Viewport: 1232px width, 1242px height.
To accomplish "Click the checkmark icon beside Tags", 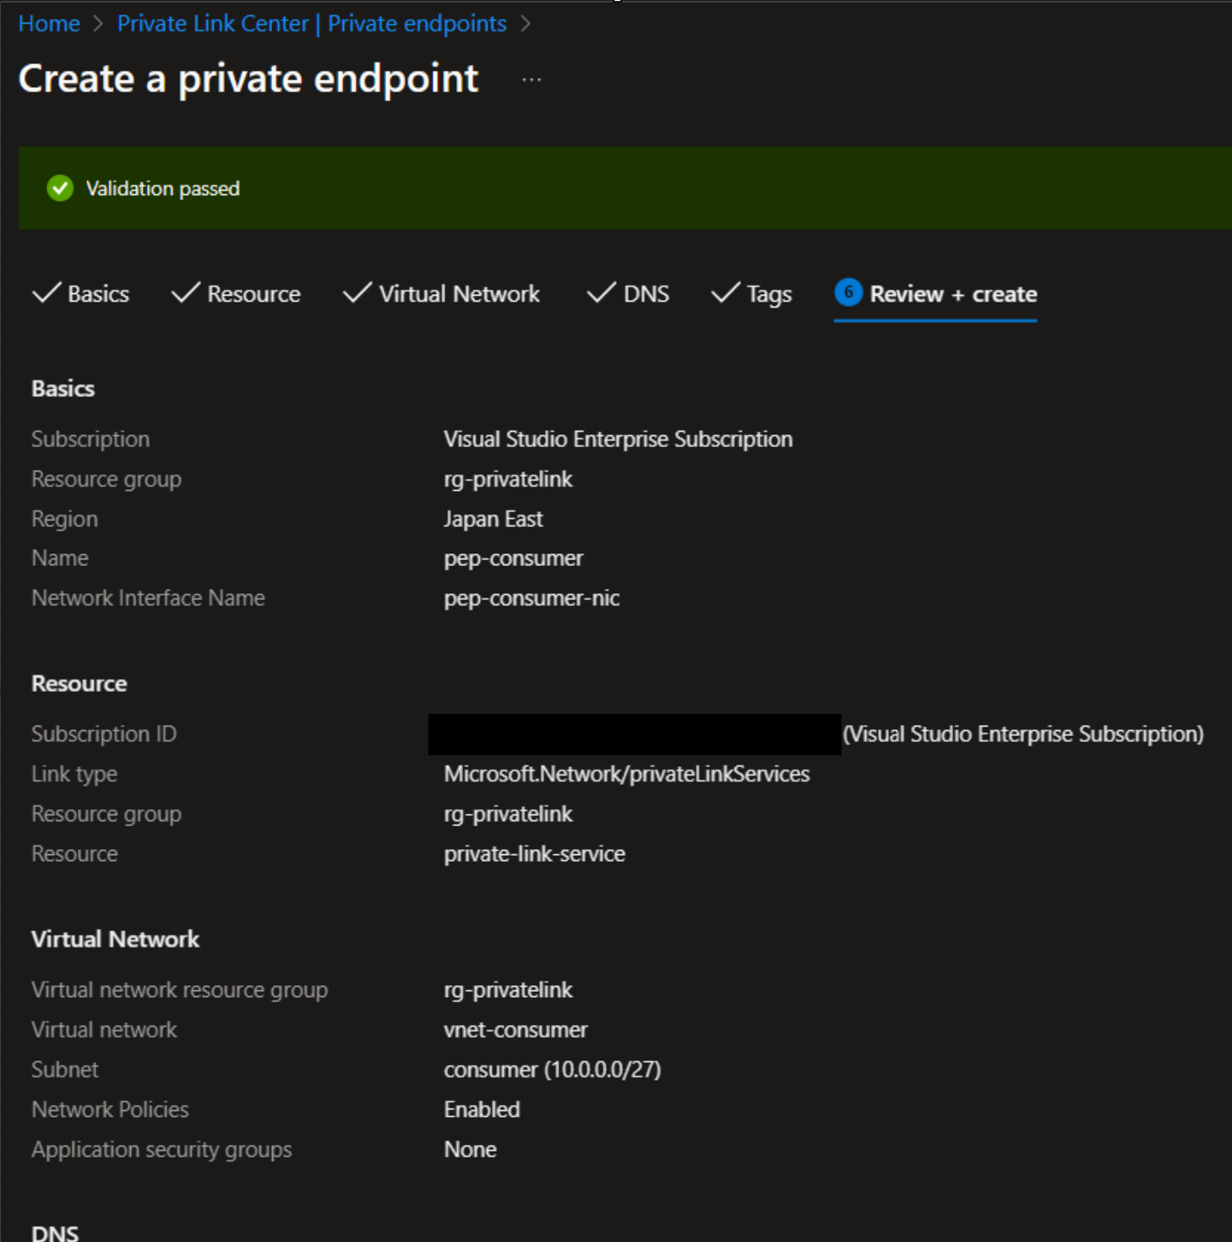I will point(724,293).
